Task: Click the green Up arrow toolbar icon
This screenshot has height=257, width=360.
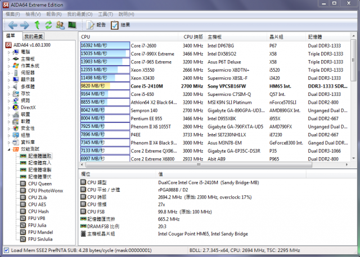Action: [37, 25]
